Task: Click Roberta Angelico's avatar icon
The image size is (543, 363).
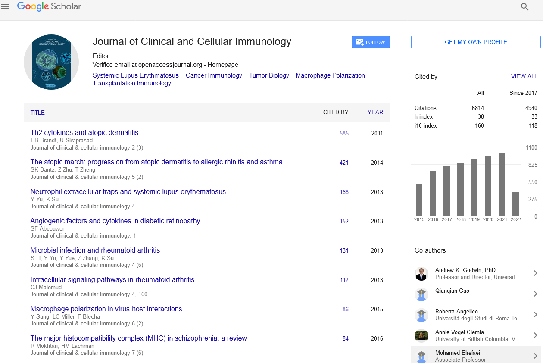Action: click(x=421, y=315)
